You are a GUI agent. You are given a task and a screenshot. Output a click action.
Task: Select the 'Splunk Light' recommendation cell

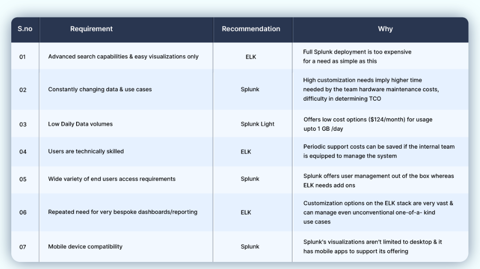(257, 124)
